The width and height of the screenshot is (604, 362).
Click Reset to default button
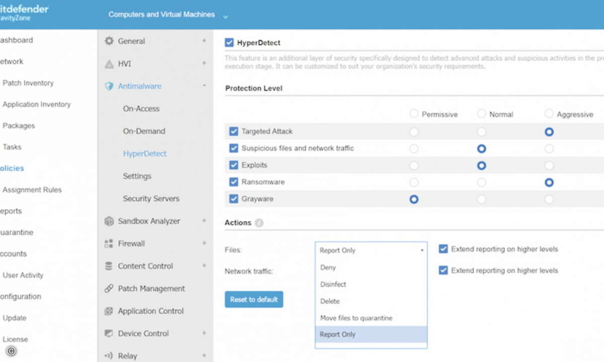pyautogui.click(x=254, y=299)
